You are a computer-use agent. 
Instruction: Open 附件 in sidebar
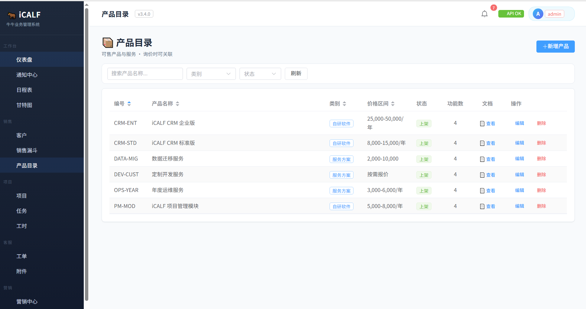pyautogui.click(x=42, y=271)
